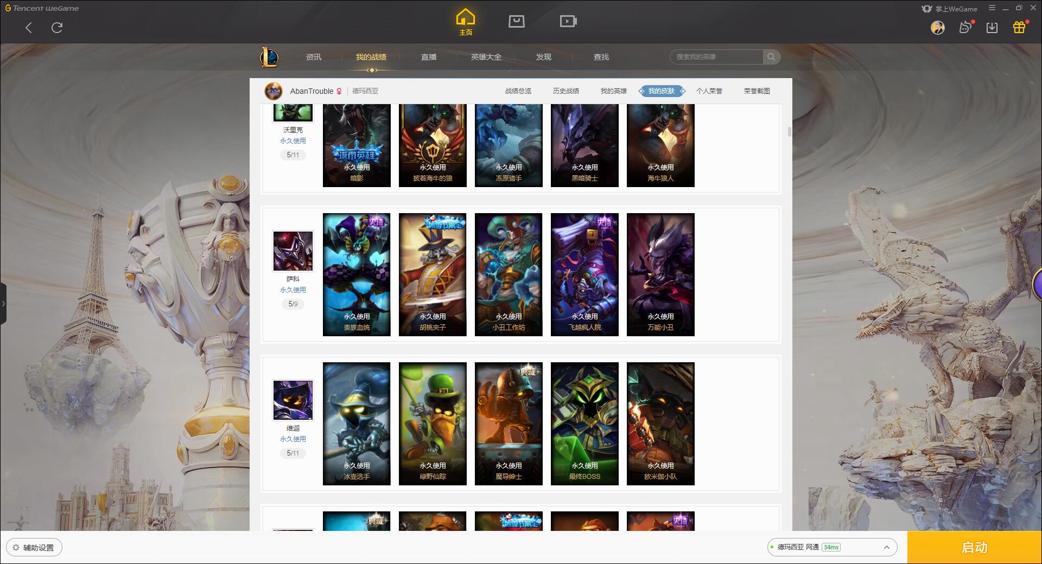This screenshot has height=564, width=1042.
Task: Click the AbanTrouble username
Action: pyautogui.click(x=312, y=91)
